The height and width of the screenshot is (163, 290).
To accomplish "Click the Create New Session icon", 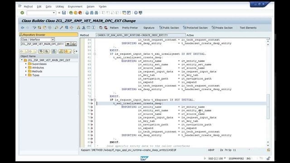I will tap(124, 13).
